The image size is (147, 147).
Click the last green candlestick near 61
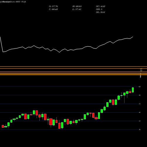click(x=133, y=90)
